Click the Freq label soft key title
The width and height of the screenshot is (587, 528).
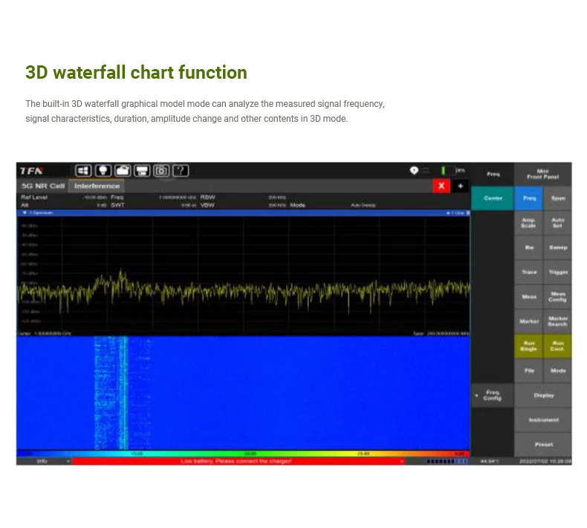tap(493, 174)
